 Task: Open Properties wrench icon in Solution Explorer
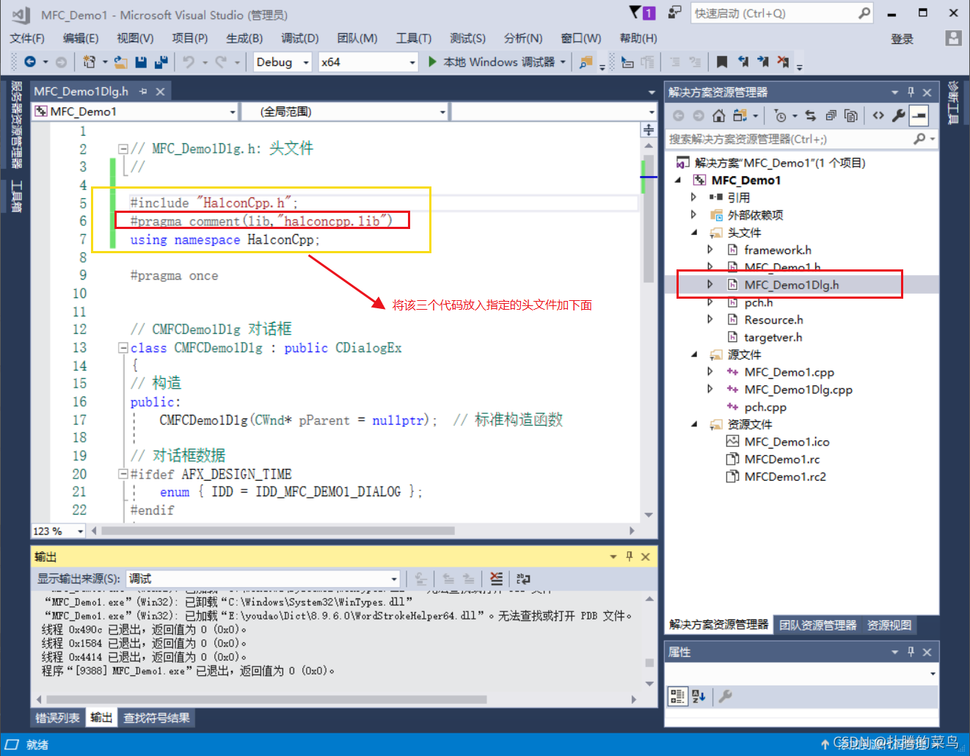pos(898,115)
